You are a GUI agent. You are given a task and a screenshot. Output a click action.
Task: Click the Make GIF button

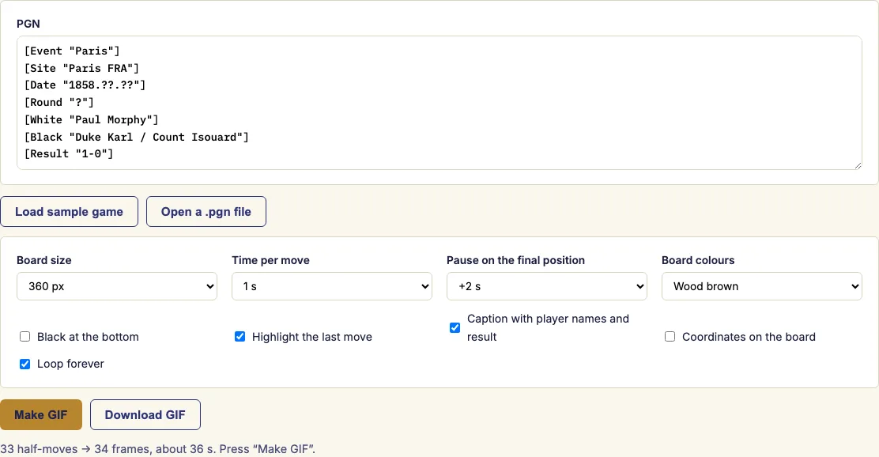(x=41, y=414)
